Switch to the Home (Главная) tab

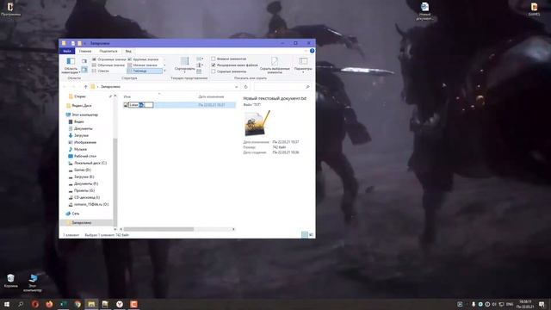tap(85, 51)
